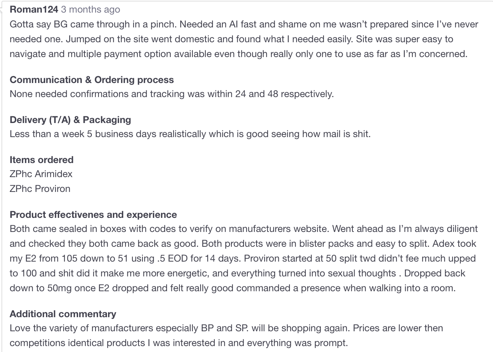Open the Roman124 user profile link

coord(34,10)
